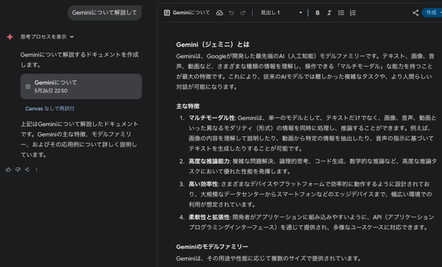Click the canvas title Geminiについて
The image size is (442, 267).
tap(191, 13)
